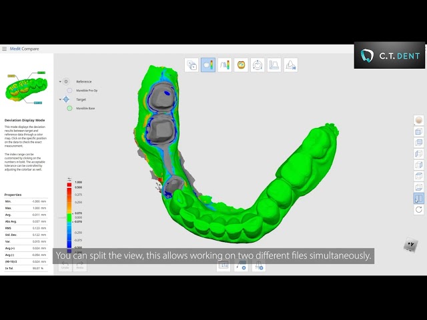The image size is (427, 320).
Task: Collapse the Target tree group
Action: point(60,99)
